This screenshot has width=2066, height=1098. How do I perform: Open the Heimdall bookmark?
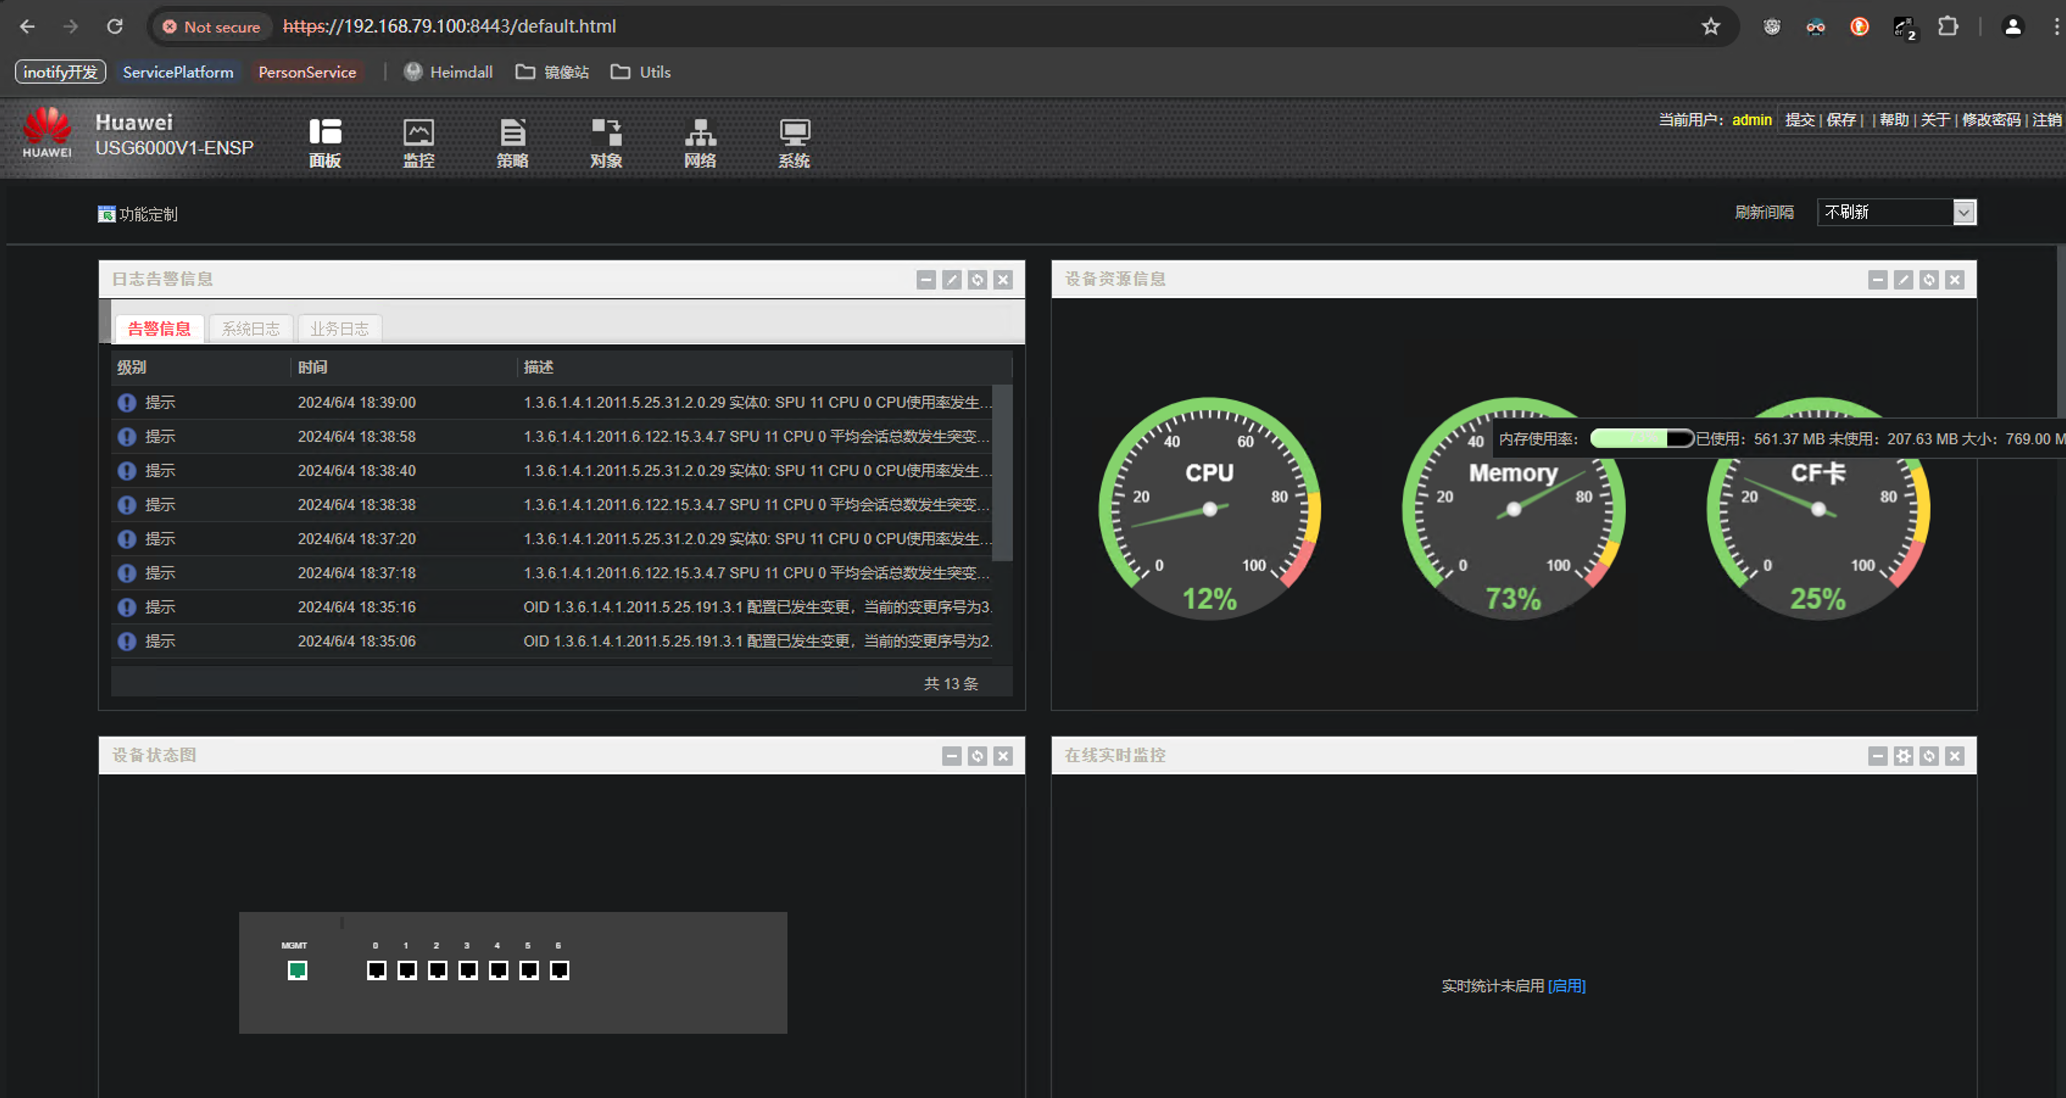click(449, 72)
